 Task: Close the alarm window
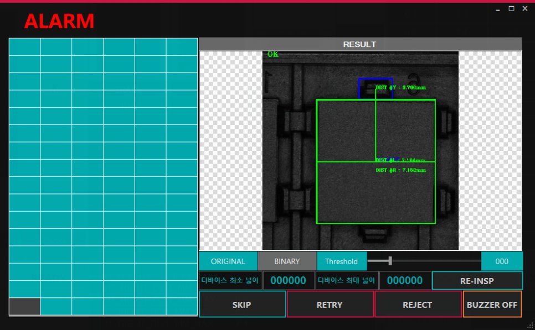525,8
